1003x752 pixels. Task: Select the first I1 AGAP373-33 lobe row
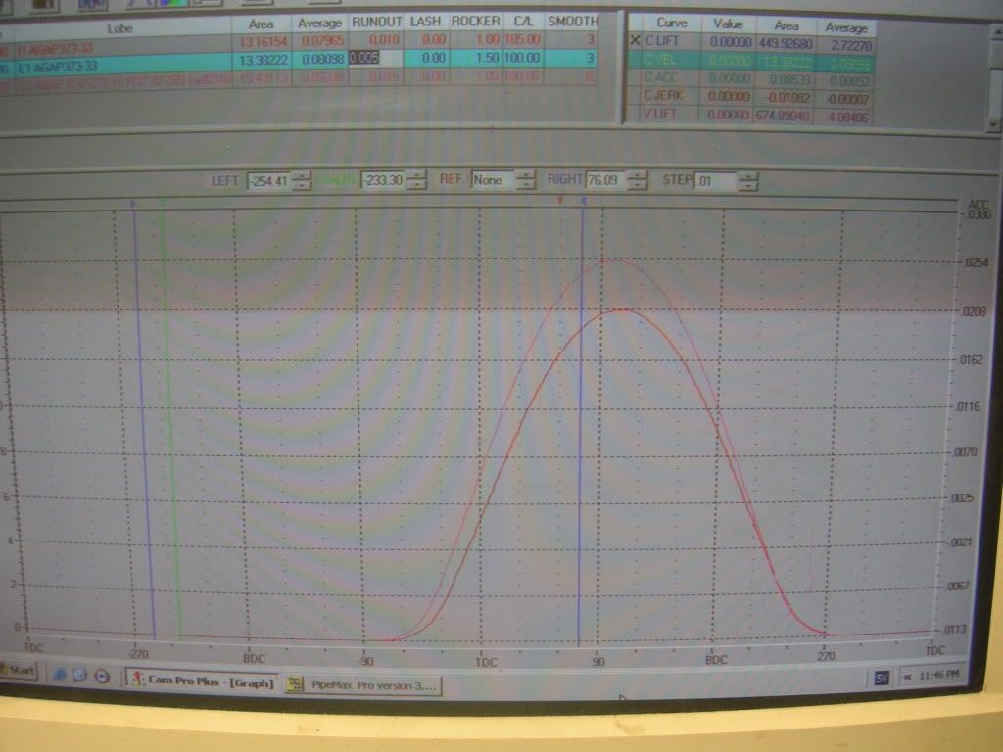pyautogui.click(x=118, y=43)
